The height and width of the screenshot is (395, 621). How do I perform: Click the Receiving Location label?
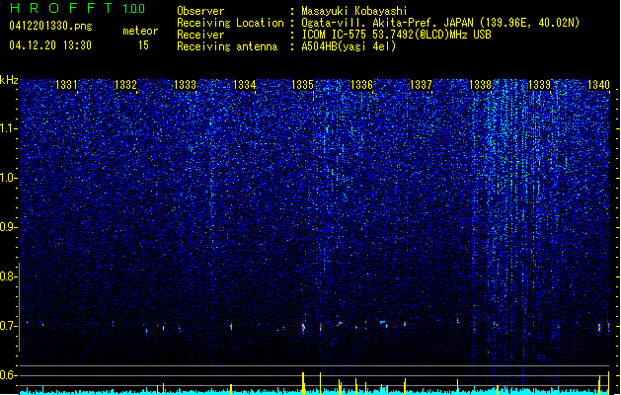(230, 23)
